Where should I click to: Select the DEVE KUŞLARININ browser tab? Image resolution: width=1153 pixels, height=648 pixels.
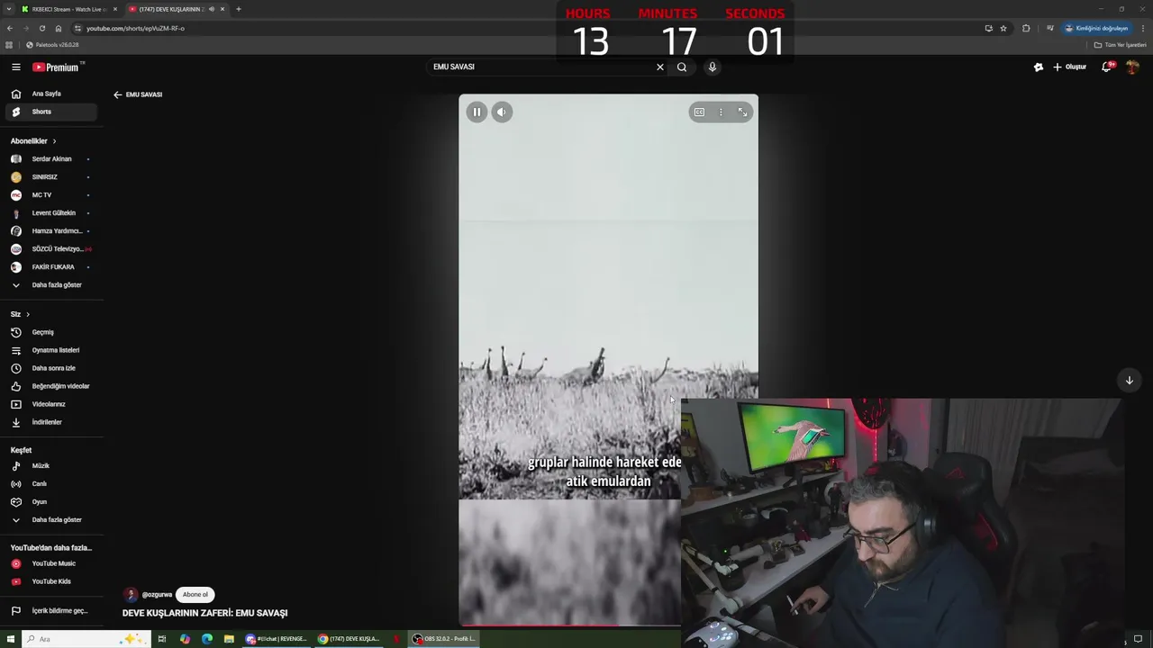point(171,9)
